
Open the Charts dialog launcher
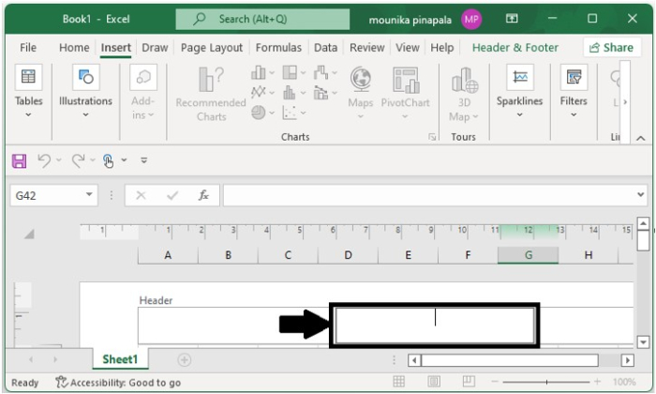432,137
